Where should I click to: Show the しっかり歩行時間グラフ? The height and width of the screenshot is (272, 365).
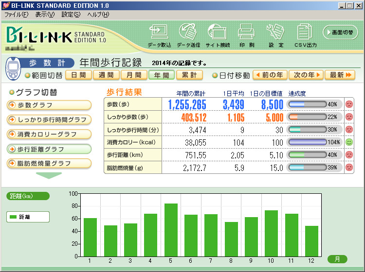pos(49,119)
